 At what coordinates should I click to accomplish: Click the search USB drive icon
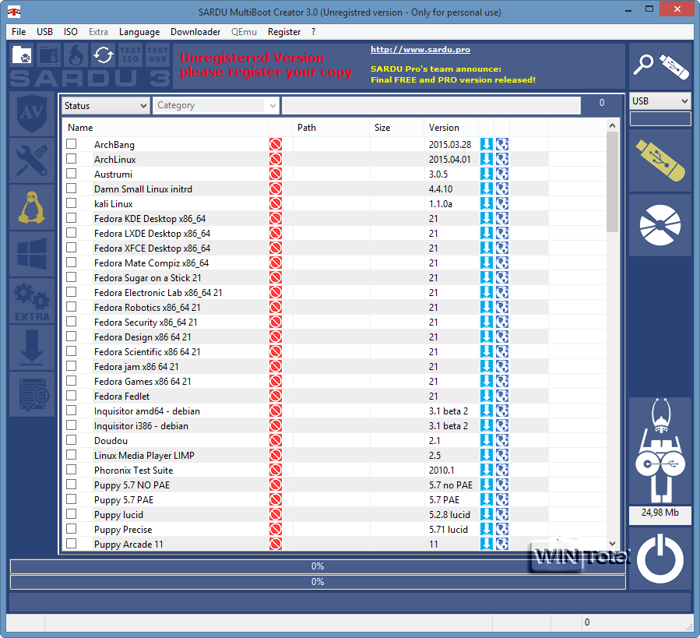660,66
